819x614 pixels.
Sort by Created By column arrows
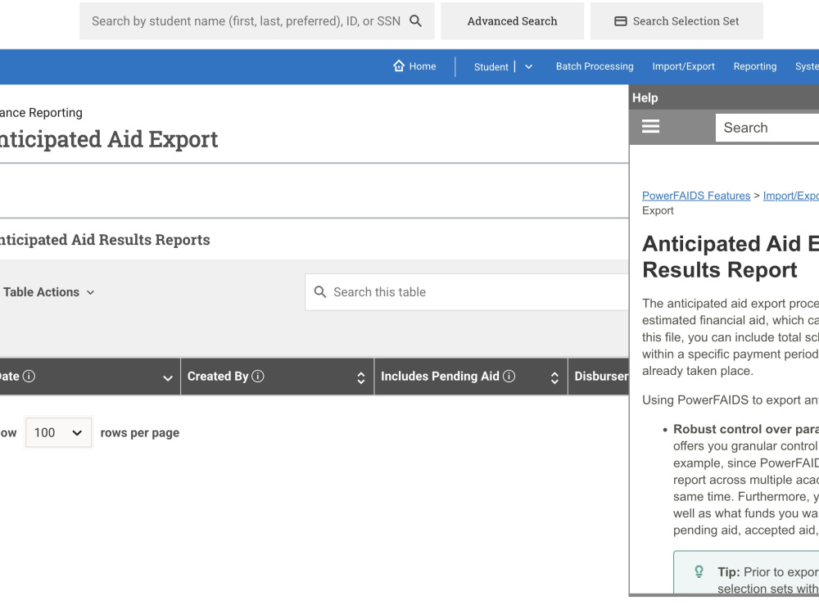pyautogui.click(x=361, y=378)
